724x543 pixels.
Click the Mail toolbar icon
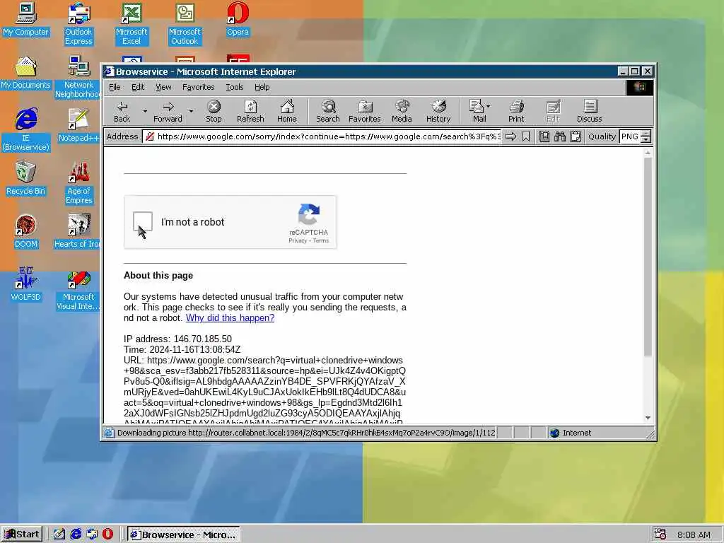477,112
